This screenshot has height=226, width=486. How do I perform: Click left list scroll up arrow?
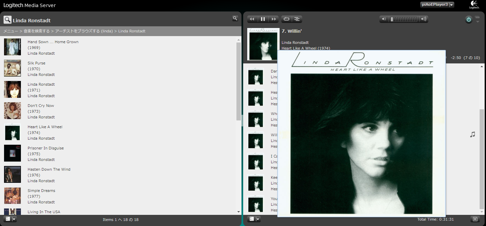[x=239, y=40]
